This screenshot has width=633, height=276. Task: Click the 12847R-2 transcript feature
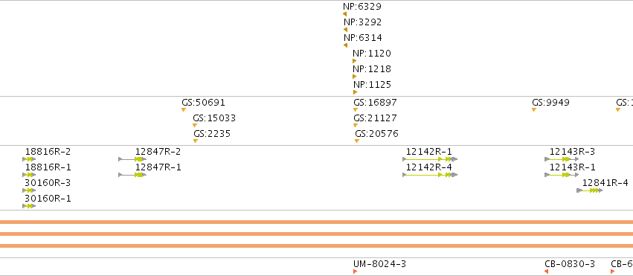[132, 159]
